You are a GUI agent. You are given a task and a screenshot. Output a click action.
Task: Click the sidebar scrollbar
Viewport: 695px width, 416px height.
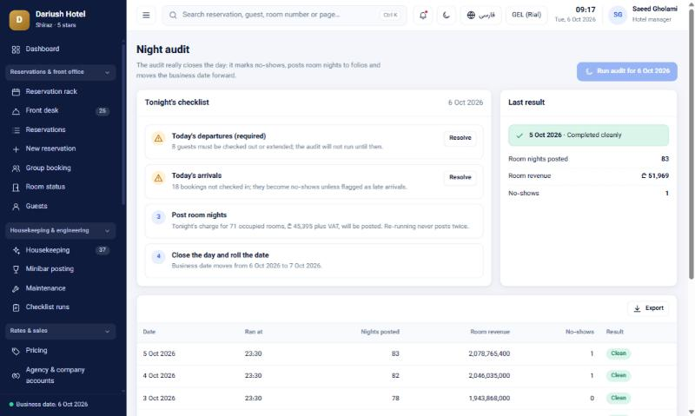[123, 124]
